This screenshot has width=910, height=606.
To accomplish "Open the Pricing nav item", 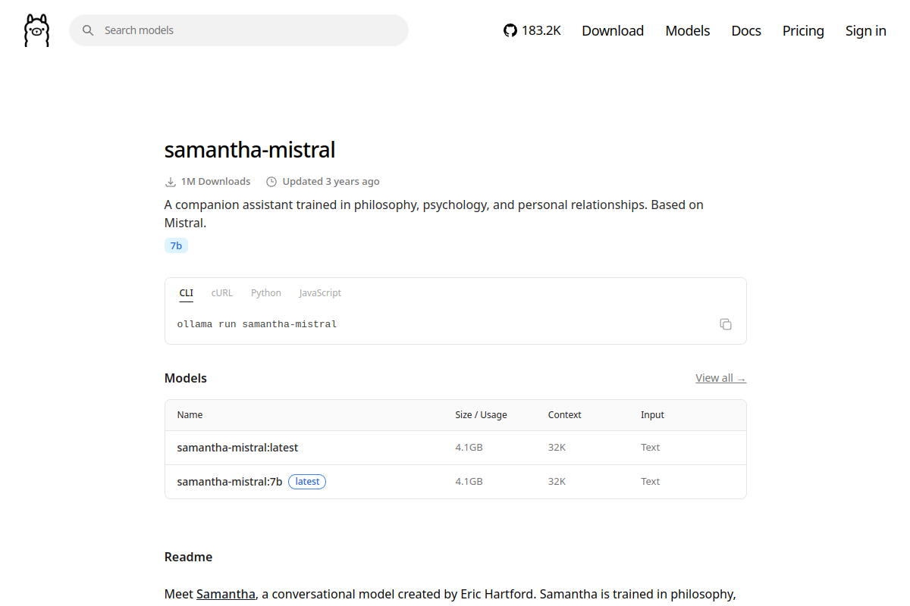I will 803,30.
